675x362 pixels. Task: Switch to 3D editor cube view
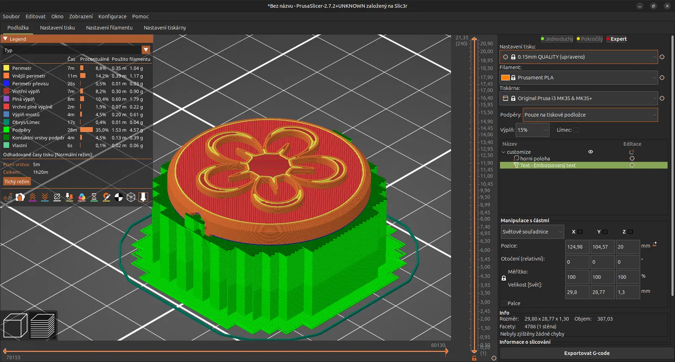point(15,326)
